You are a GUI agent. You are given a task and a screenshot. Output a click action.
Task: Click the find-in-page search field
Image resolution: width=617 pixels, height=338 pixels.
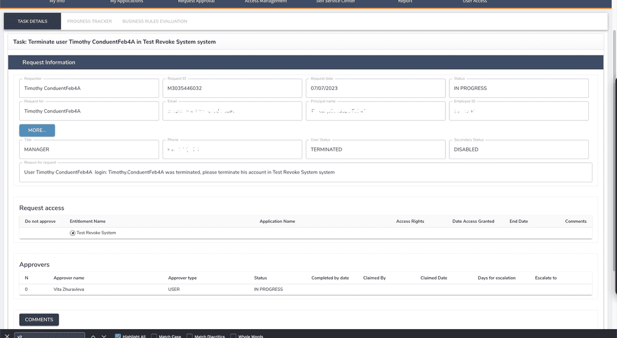[x=49, y=336]
